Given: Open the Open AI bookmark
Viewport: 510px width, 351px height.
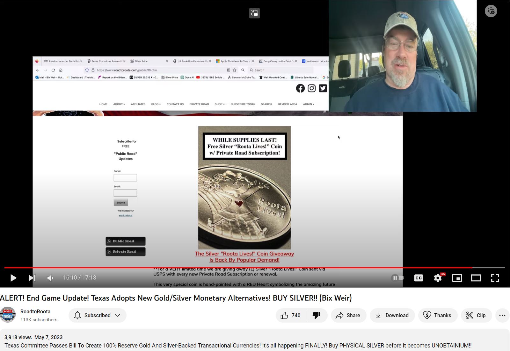Looking at the screenshot, I should tap(187, 78).
